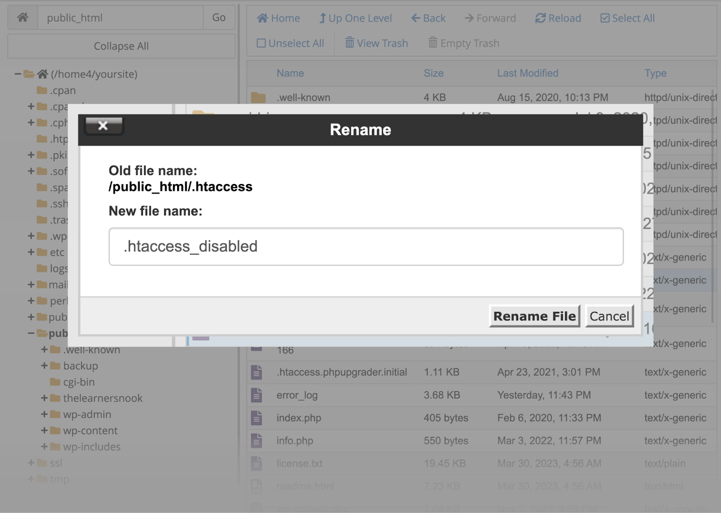Viewport: 721px width, 513px height.
Task: Click inside the New file name field
Action: coord(365,247)
